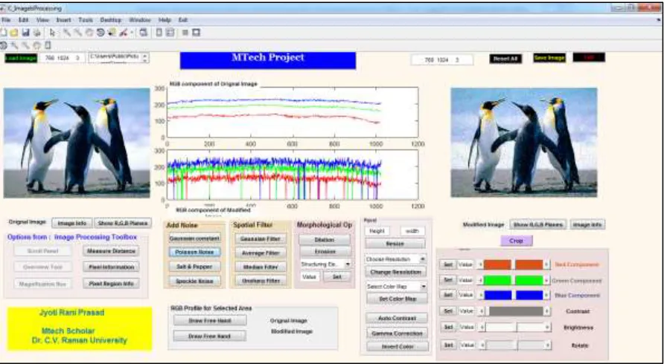Apply the Gaussian Filter
Viewport: 664px width, 364px height.
261,239
